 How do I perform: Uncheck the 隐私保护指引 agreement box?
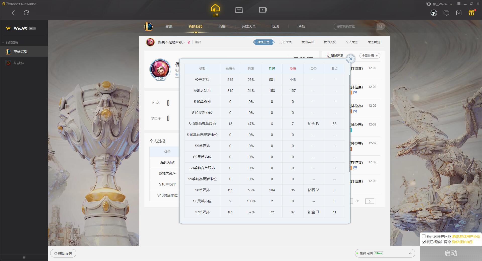pyautogui.click(x=424, y=242)
